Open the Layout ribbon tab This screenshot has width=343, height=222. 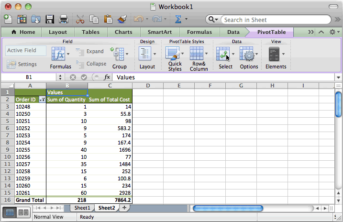pos(58,32)
